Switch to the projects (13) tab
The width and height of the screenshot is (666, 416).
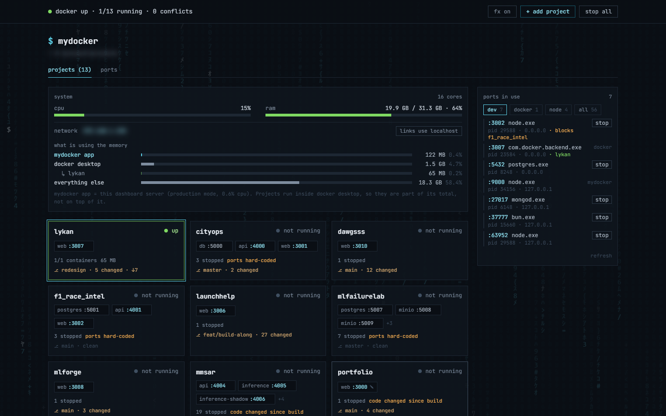click(x=69, y=70)
